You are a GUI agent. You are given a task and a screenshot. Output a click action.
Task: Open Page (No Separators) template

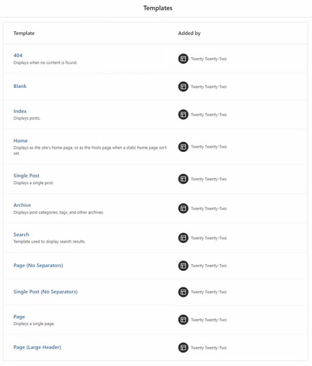coord(38,265)
